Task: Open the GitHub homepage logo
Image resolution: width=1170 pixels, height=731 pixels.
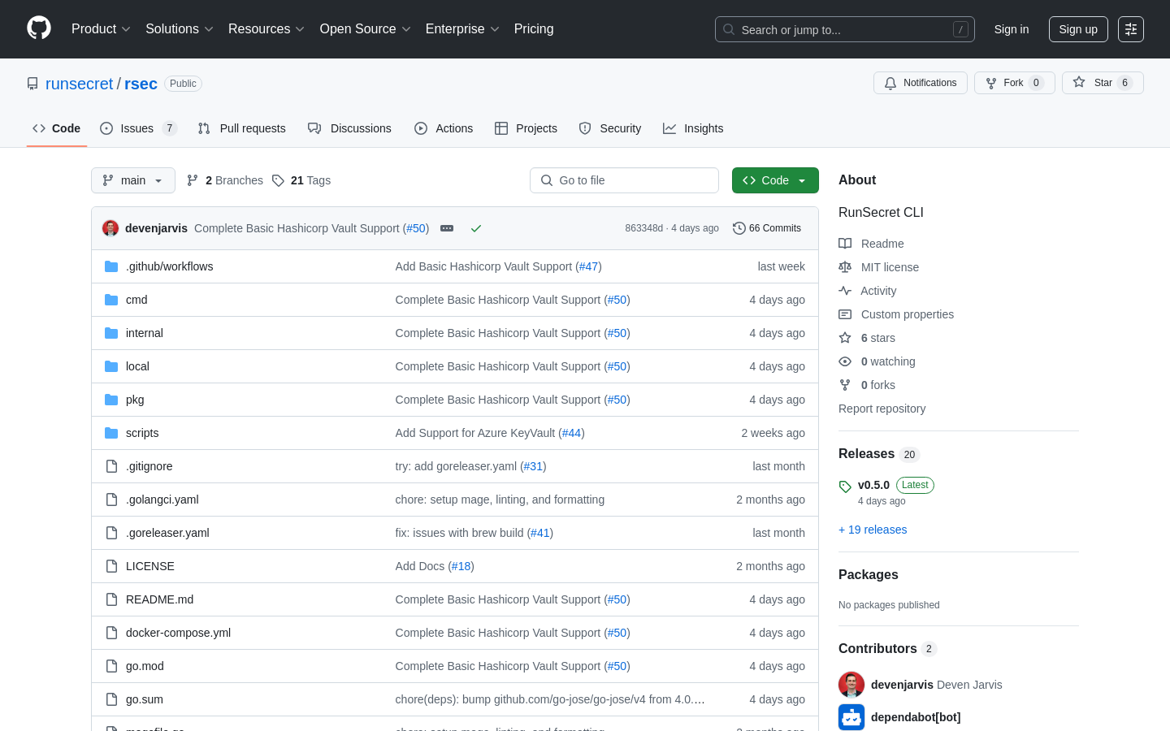Action: click(39, 28)
